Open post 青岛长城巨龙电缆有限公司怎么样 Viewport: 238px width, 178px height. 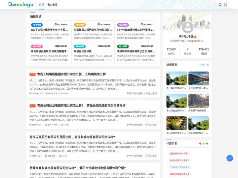click(x=81, y=105)
